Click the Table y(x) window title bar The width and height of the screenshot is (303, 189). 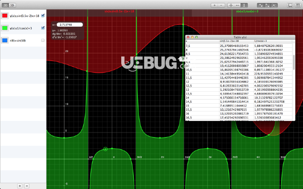point(240,37)
